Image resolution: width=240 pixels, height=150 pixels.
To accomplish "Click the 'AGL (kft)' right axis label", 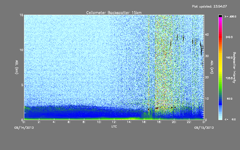I will pos(212,67).
